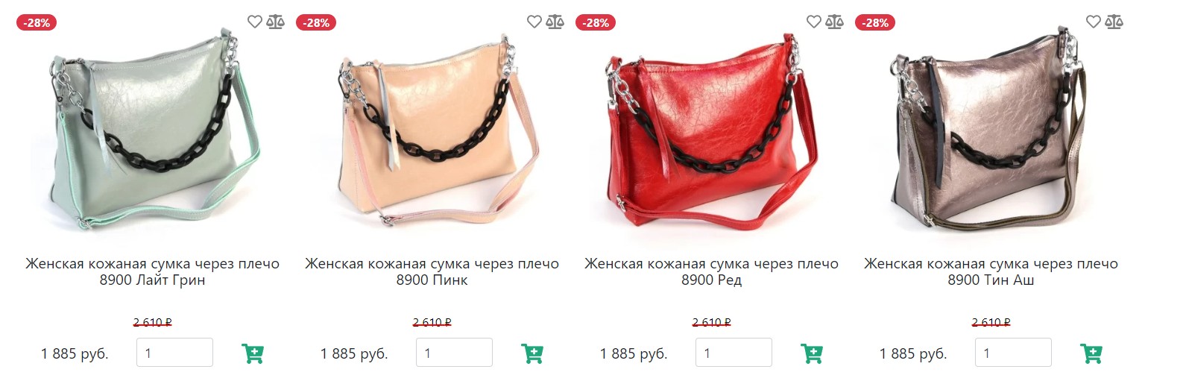The height and width of the screenshot is (381, 1186).
Task: Compare the Пинк bag using its scales icon
Action: click(x=555, y=22)
